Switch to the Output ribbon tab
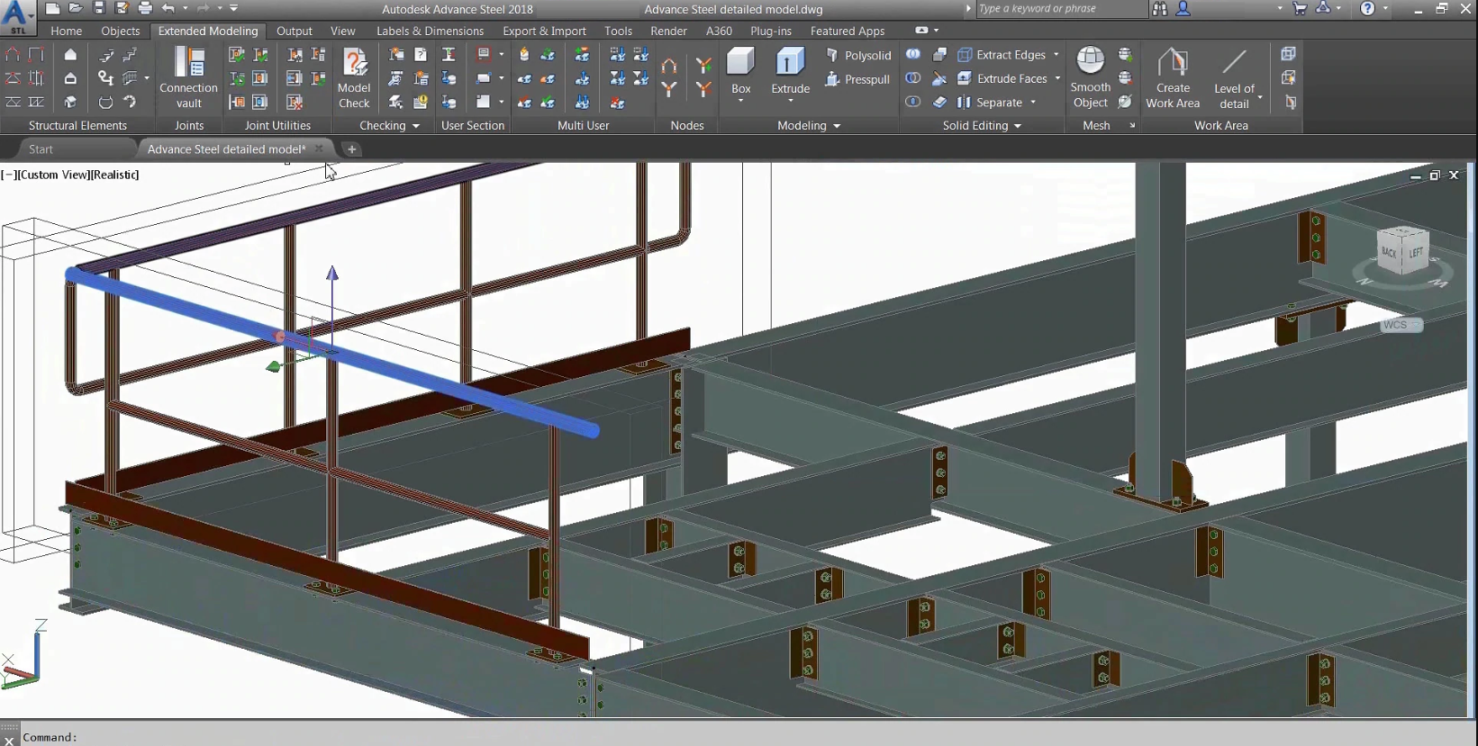Image resolution: width=1478 pixels, height=746 pixels. [295, 31]
